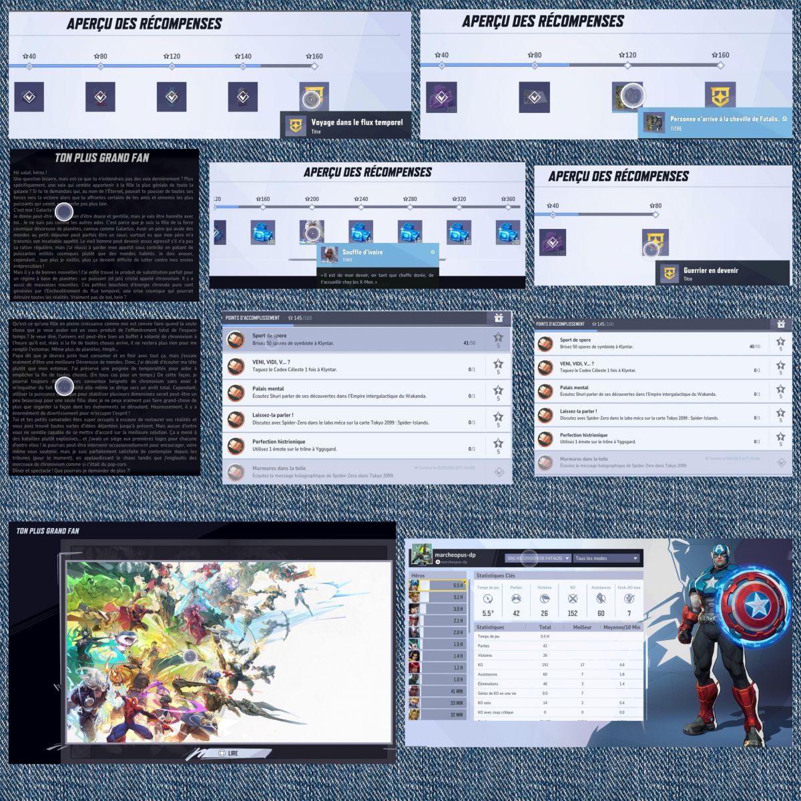Click ☆160 reward in Voyage dans le flux temporel panel
The width and height of the screenshot is (801, 801).
(x=314, y=97)
